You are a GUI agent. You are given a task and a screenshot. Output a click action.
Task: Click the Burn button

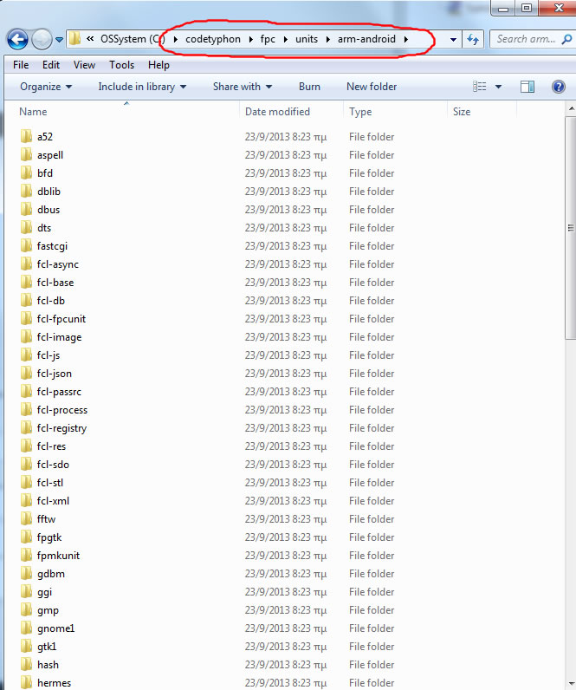[x=309, y=87]
